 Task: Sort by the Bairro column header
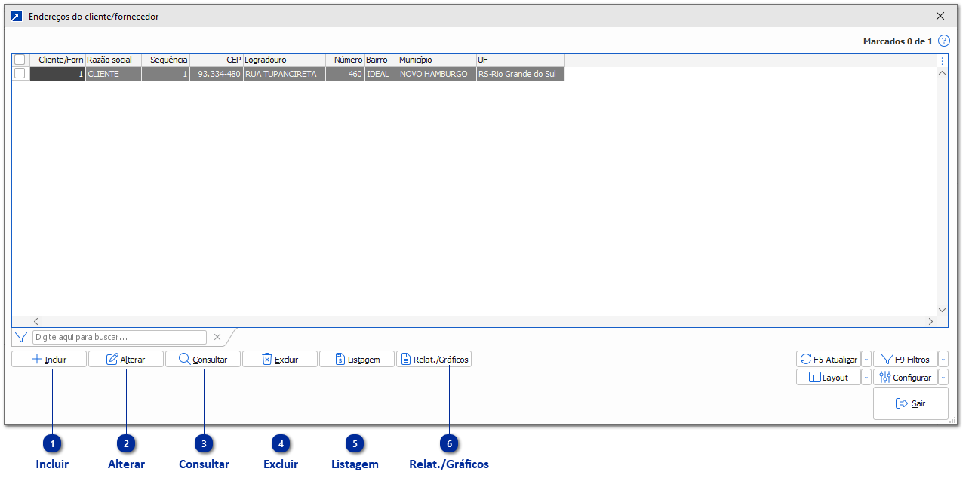[381, 60]
